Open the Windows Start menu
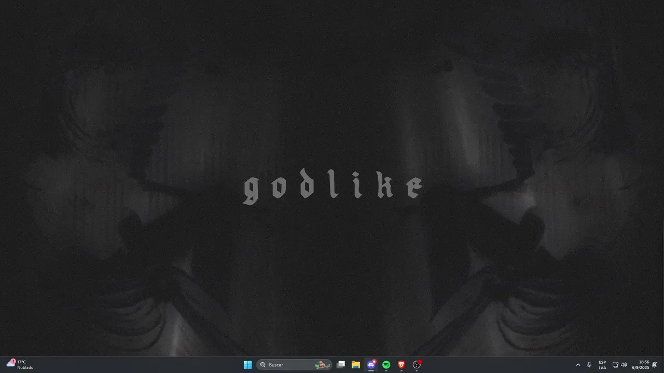This screenshot has width=664, height=373. (x=248, y=365)
